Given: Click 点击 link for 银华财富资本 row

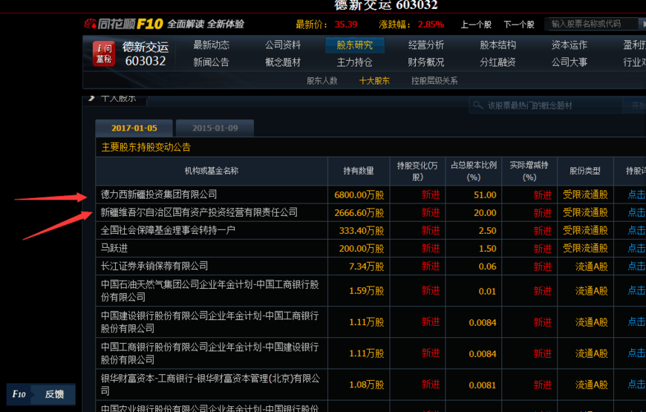Looking at the screenshot, I should tap(636, 385).
